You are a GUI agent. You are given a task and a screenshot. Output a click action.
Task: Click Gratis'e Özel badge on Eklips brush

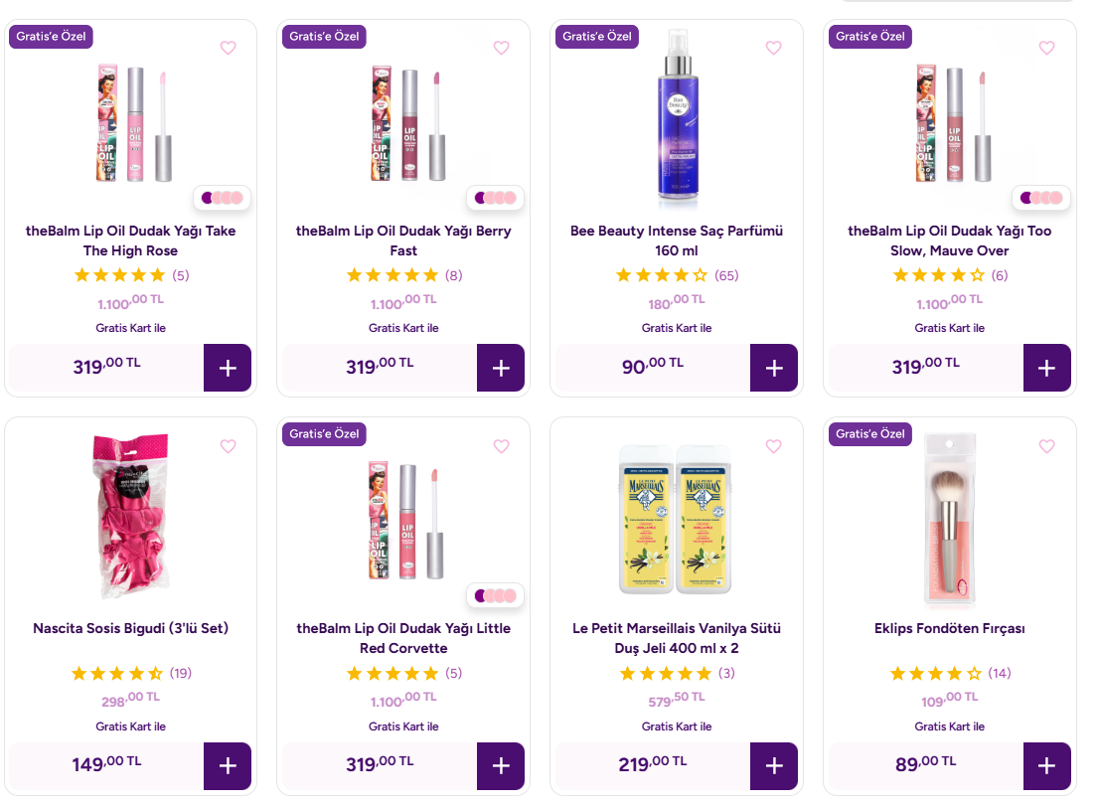coord(869,434)
